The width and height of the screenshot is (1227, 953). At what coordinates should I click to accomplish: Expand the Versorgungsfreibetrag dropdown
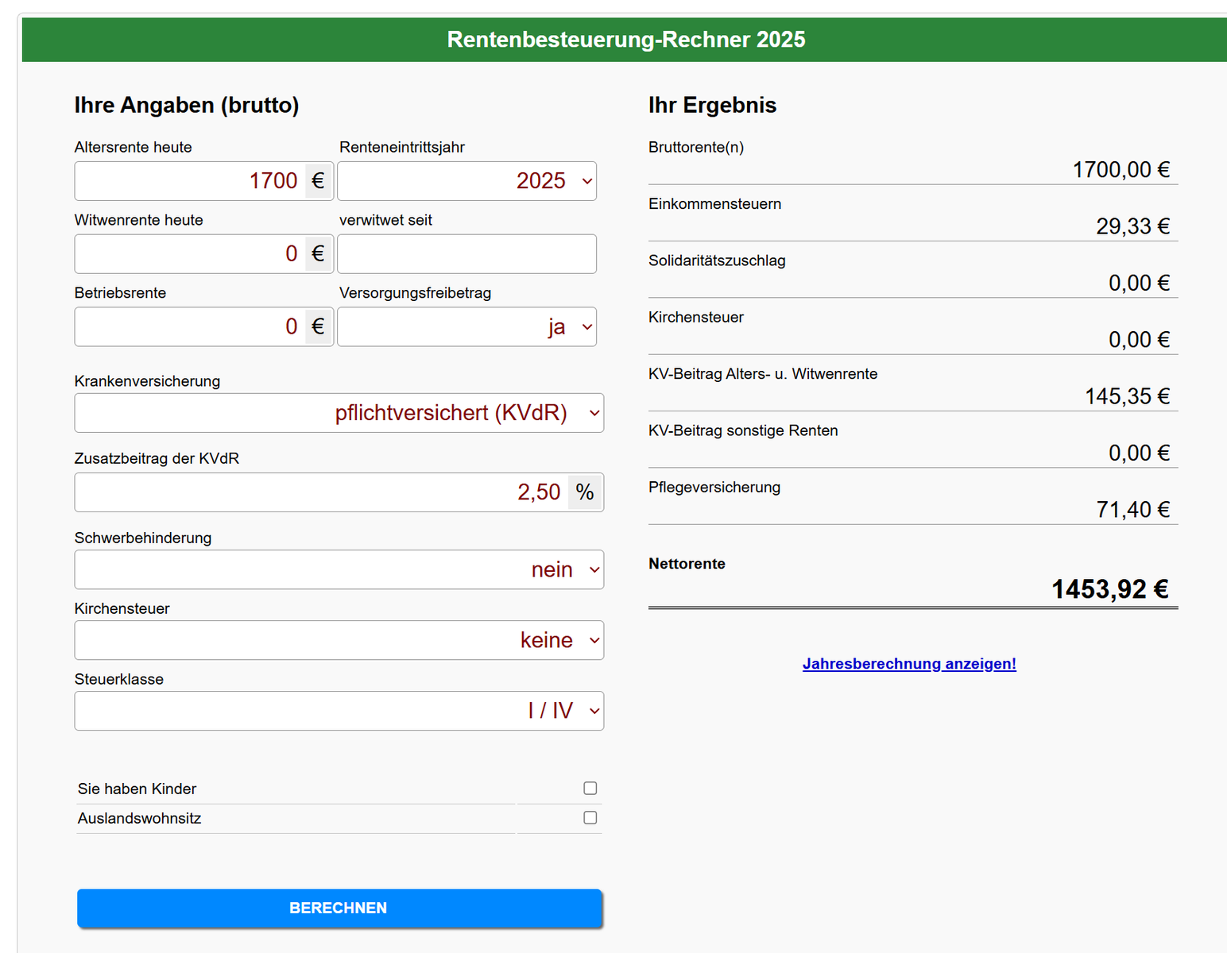pyautogui.click(x=466, y=326)
